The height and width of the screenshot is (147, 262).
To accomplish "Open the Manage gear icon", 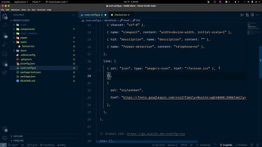I will [x=5, y=138].
